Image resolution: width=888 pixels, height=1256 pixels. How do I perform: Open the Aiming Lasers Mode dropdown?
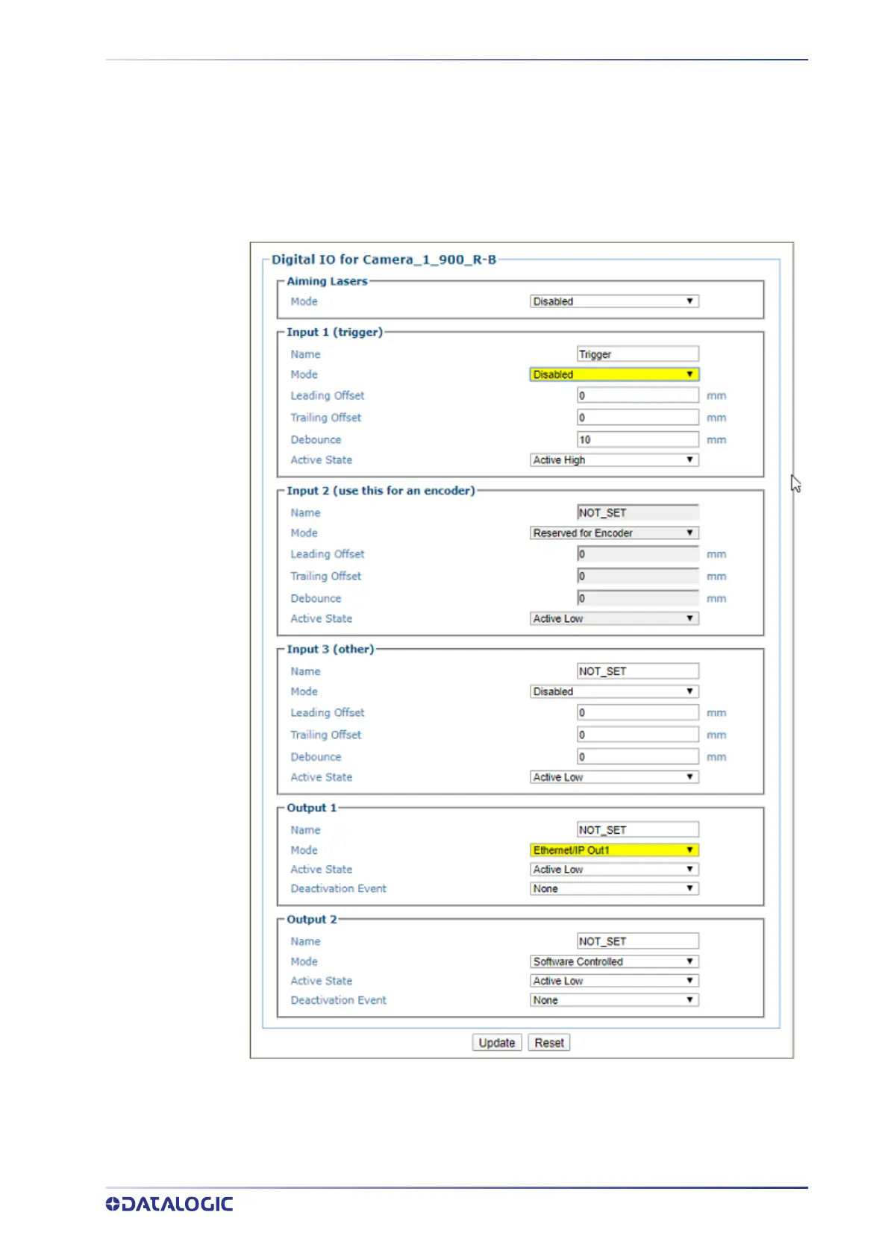coord(614,301)
